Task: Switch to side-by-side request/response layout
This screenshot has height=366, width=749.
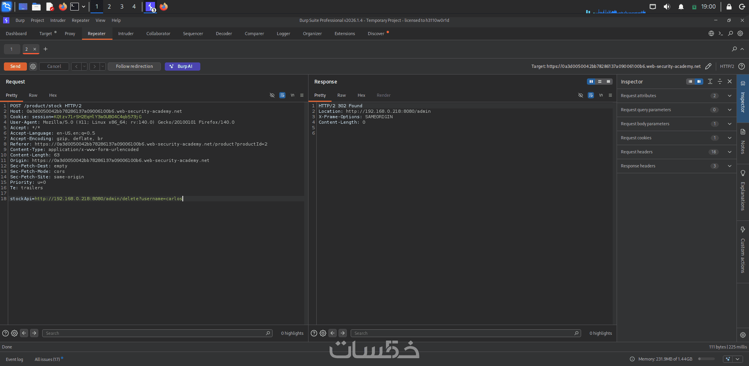Action: click(x=591, y=82)
